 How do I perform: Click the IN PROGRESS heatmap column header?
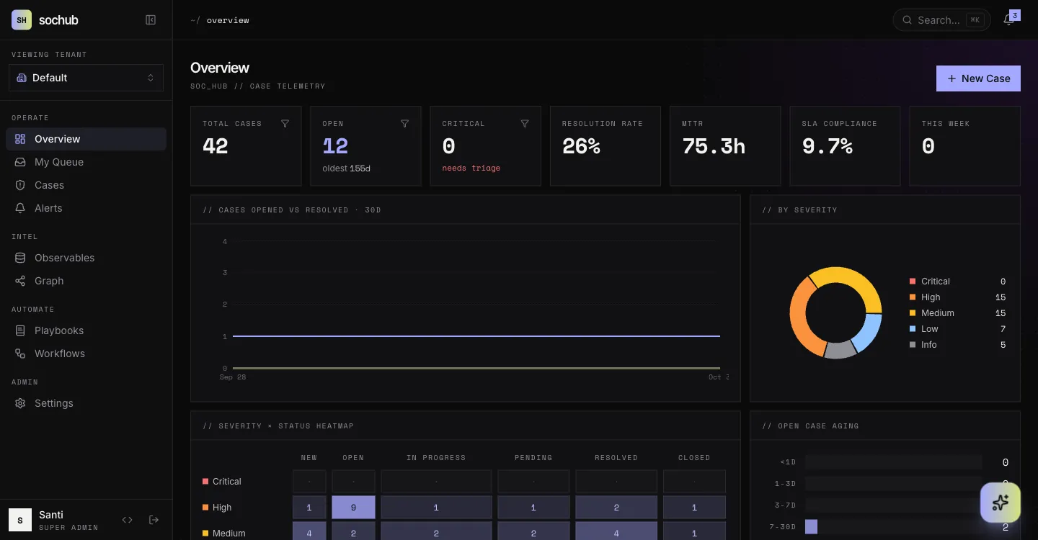click(436, 458)
